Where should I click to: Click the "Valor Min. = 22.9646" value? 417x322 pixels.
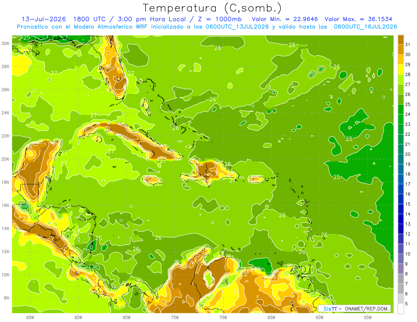pos(285,19)
